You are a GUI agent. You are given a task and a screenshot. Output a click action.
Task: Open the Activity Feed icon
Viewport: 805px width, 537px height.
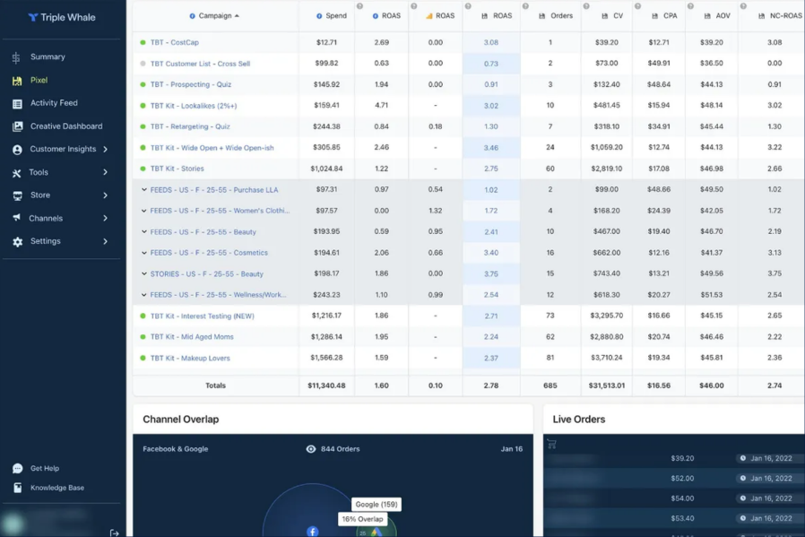(17, 104)
